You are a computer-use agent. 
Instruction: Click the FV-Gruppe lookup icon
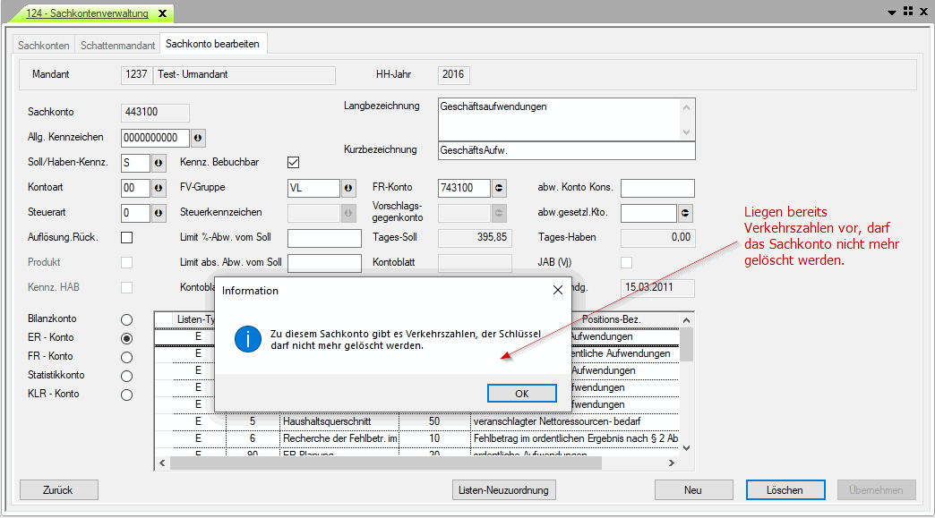point(348,188)
